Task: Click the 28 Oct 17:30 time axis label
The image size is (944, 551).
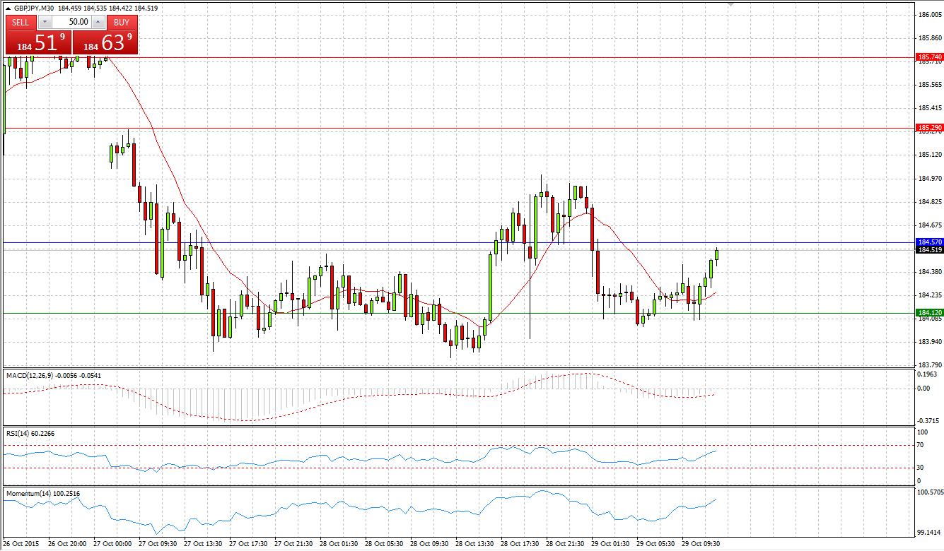Action: pyautogui.click(x=521, y=544)
